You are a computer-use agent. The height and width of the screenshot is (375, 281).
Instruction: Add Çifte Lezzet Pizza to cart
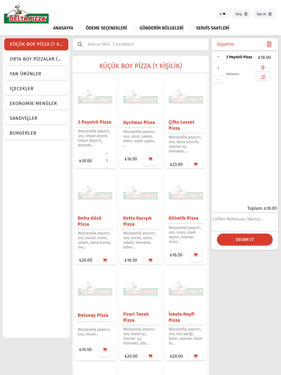tap(195, 164)
